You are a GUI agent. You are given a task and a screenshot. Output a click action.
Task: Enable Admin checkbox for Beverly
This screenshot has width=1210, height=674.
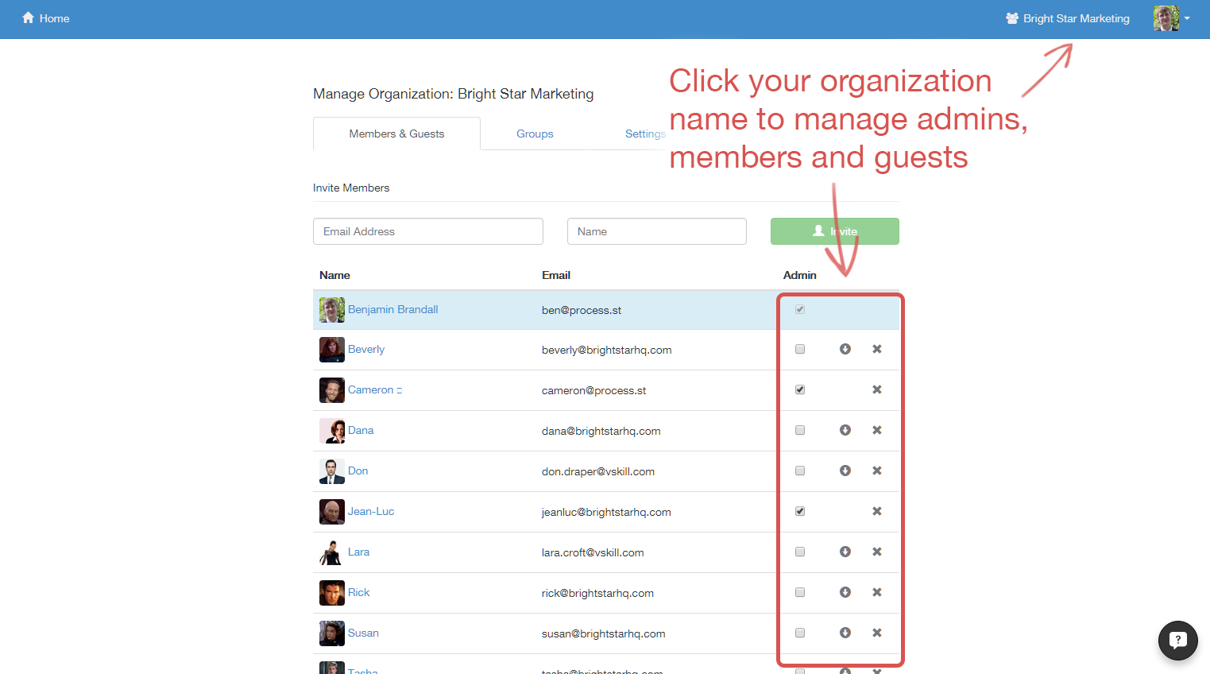[800, 349]
